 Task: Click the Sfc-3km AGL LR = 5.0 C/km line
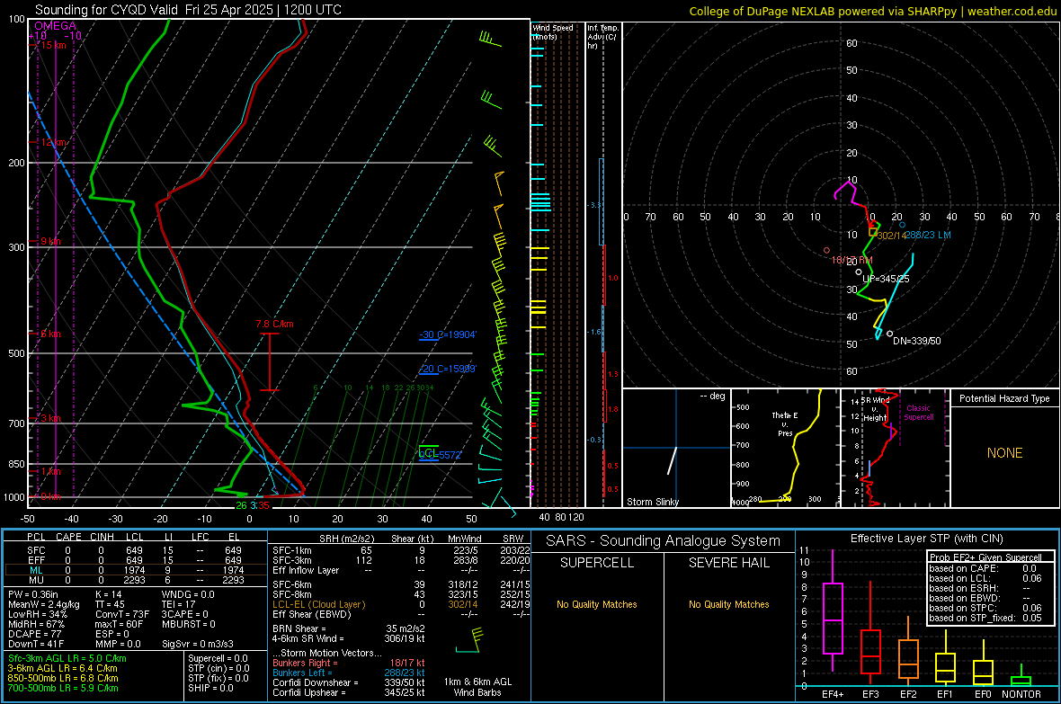tap(67, 658)
